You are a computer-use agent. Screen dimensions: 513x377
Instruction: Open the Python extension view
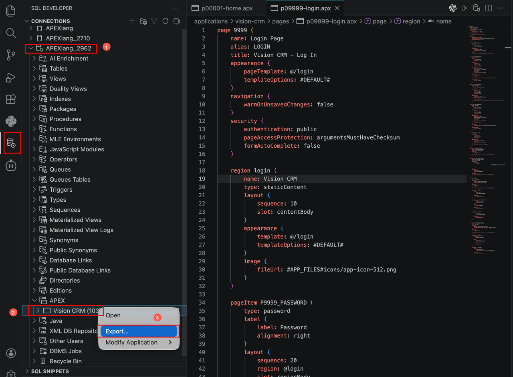pos(11,121)
